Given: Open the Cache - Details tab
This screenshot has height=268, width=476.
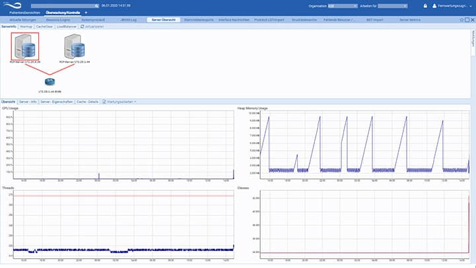Looking at the screenshot, I should pos(88,102).
